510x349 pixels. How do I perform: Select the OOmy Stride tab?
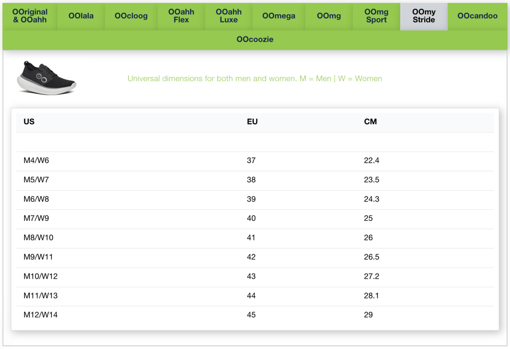pyautogui.click(x=424, y=16)
